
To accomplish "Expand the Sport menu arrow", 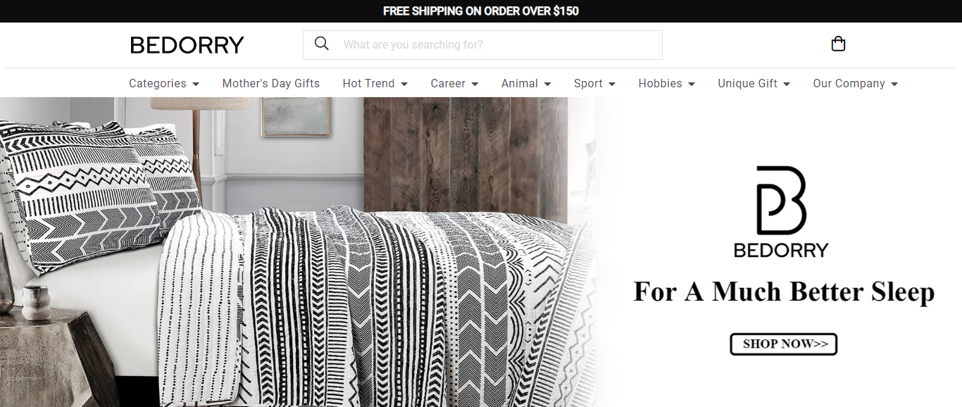I will pyautogui.click(x=612, y=84).
